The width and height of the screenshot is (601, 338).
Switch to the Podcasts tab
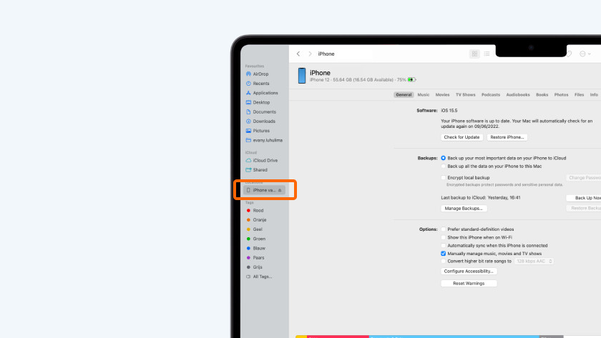click(491, 94)
